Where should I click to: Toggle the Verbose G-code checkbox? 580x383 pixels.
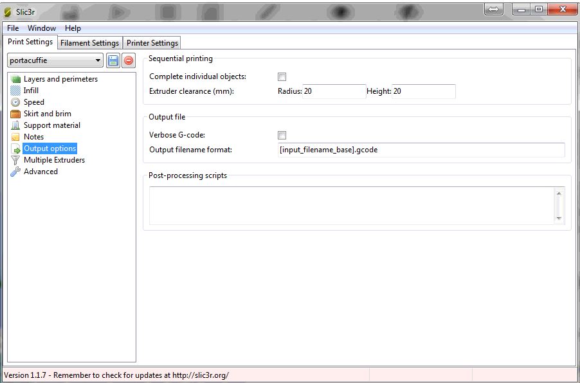[282, 136]
